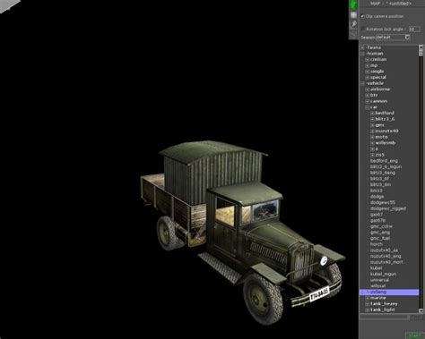This screenshot has height=339, width=425.
Task: Expand the single folder
Action: click(x=368, y=72)
